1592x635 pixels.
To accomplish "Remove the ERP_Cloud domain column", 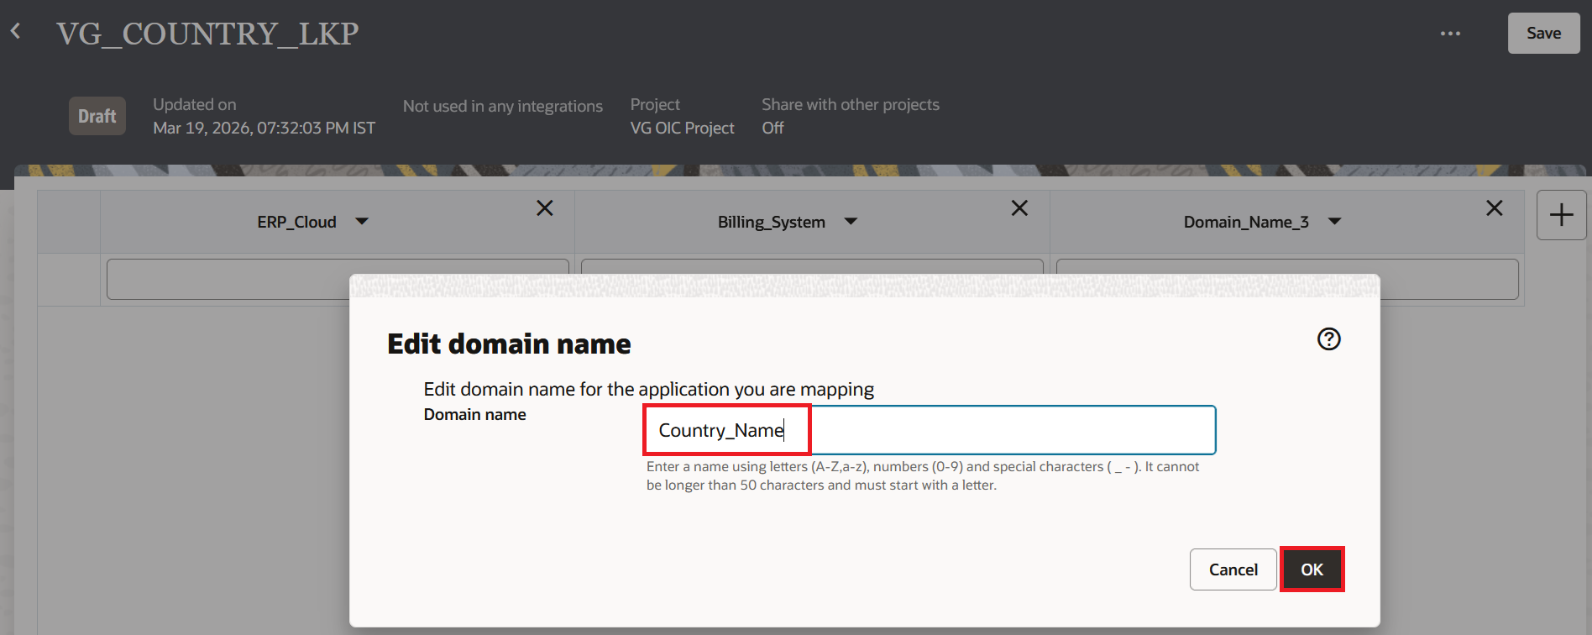I will point(544,208).
